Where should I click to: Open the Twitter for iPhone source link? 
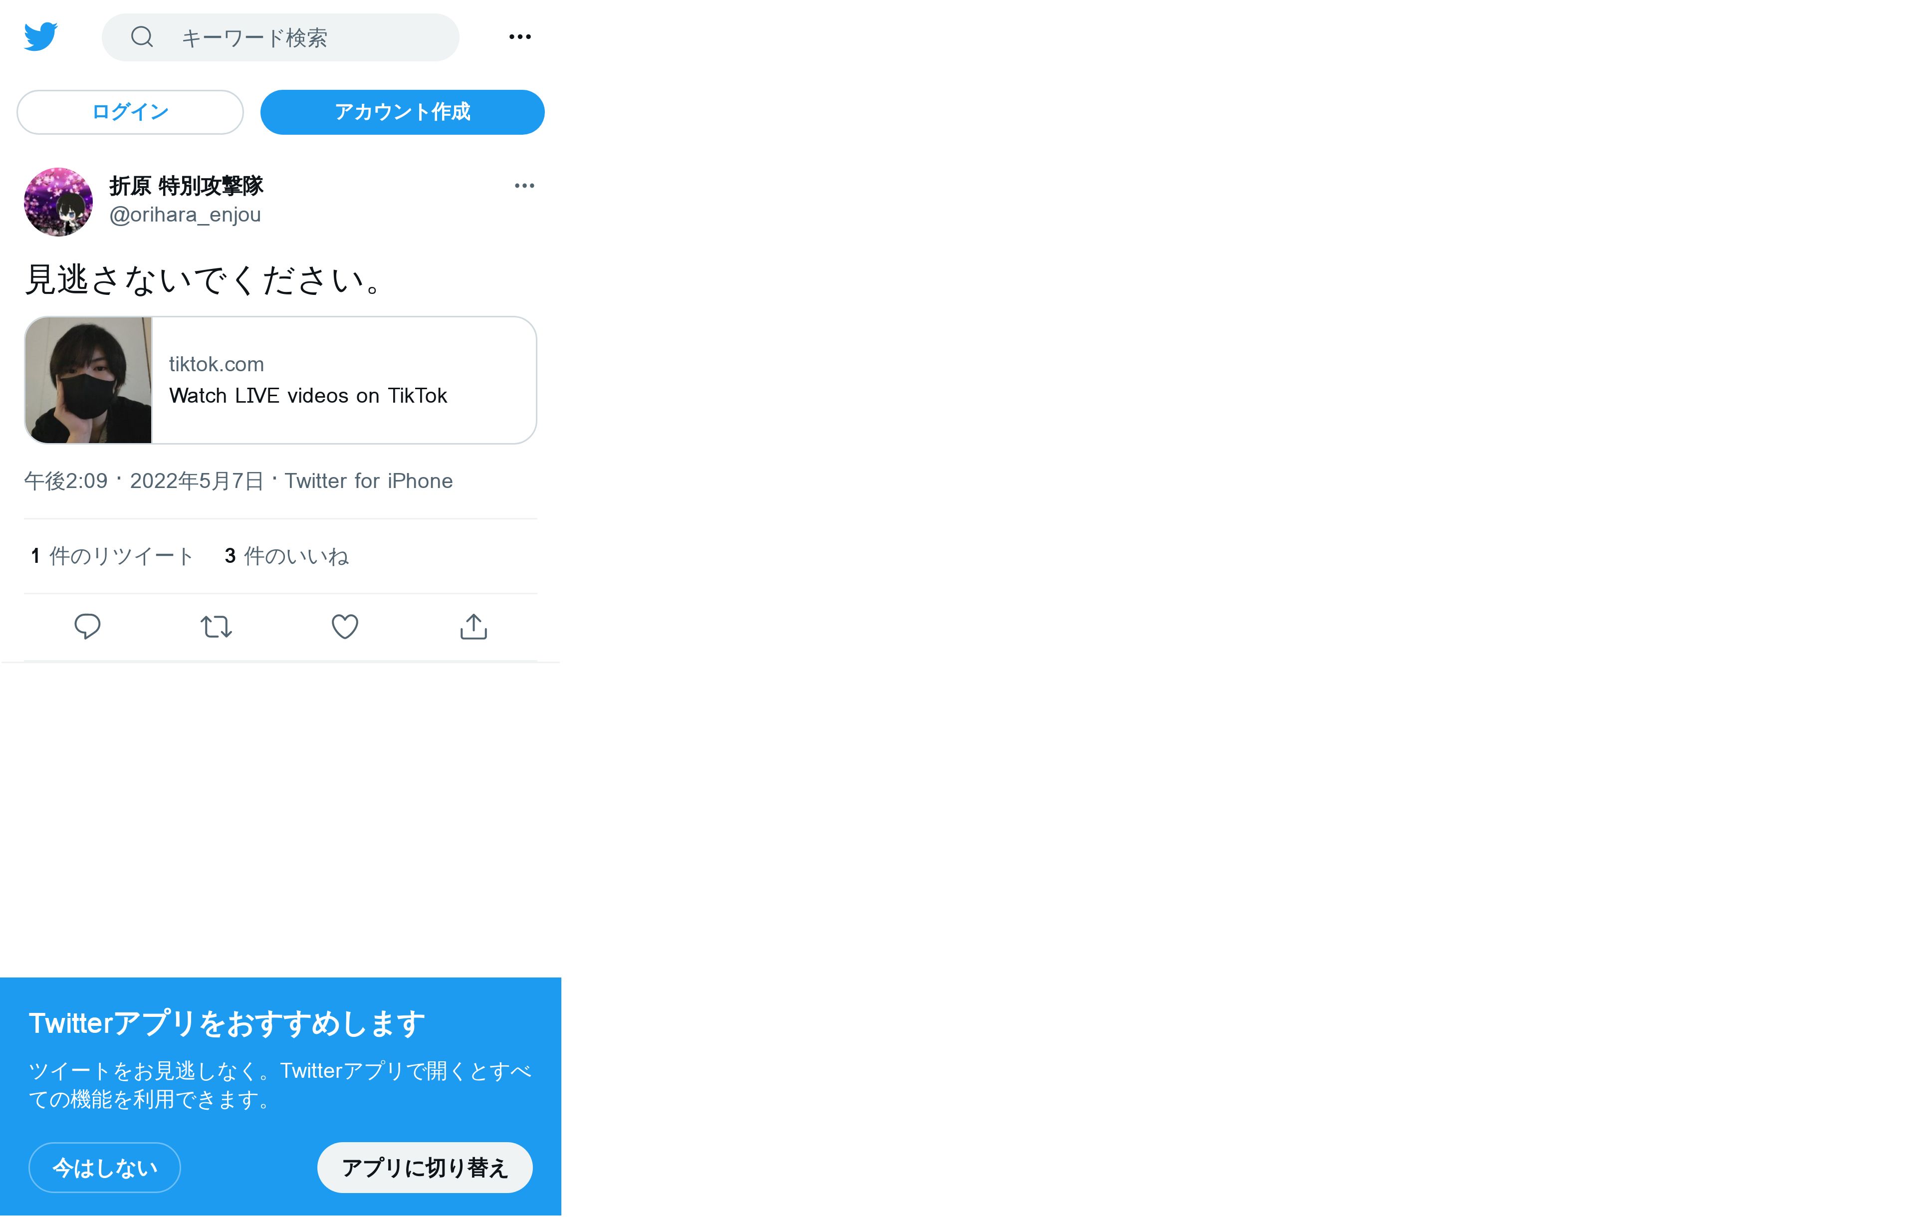tap(369, 481)
